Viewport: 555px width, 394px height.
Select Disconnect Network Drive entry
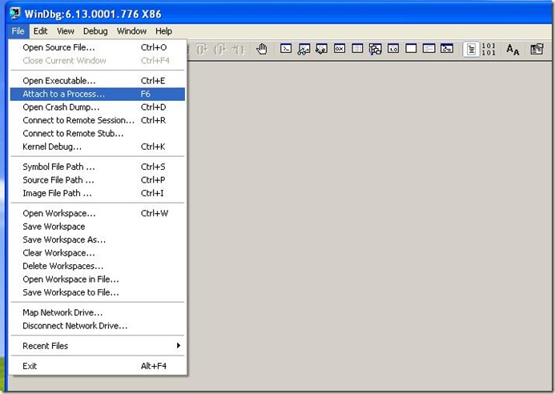pyautogui.click(x=98, y=326)
